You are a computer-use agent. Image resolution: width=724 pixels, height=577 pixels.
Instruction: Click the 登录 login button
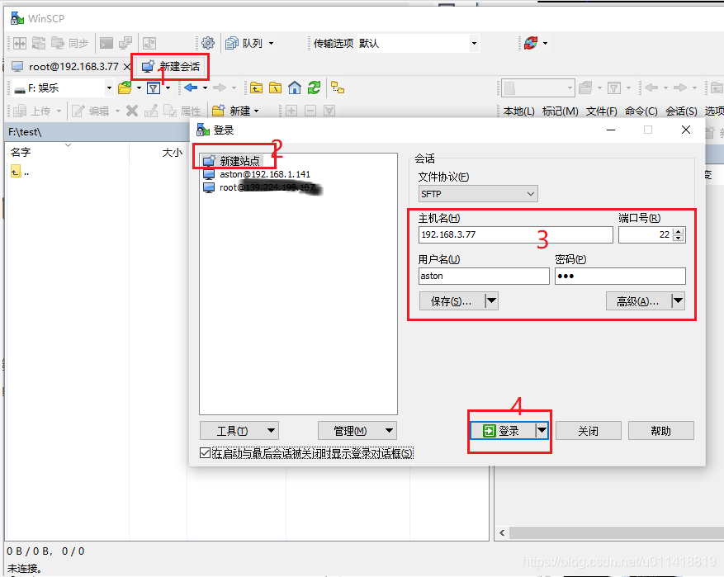tap(503, 431)
